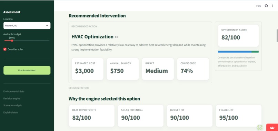Click the Opportunity Score progress bar
Viewport: 278px width, 131px height.
tap(238, 52)
